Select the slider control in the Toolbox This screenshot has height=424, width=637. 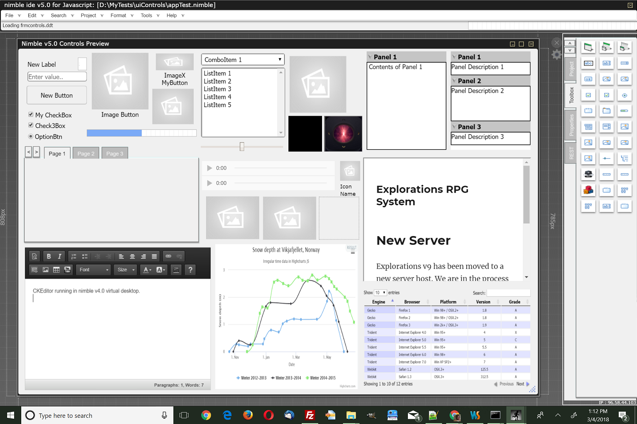[606, 159]
